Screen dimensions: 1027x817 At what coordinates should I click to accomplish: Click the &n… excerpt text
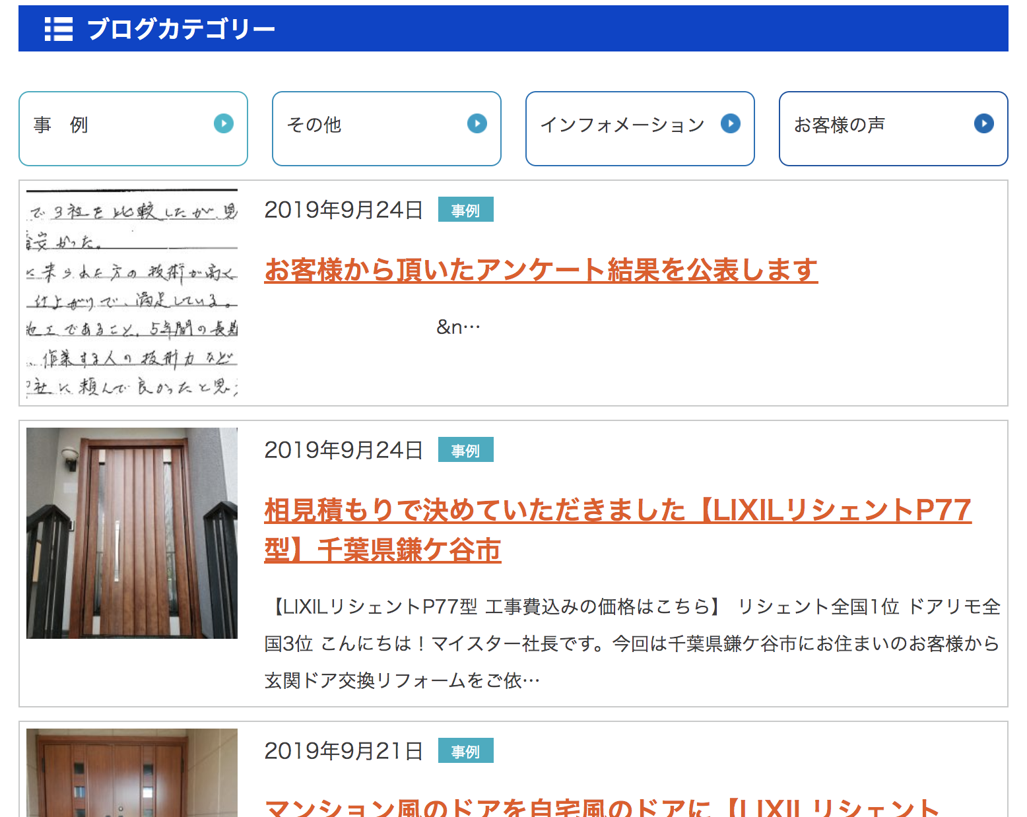[x=459, y=327]
